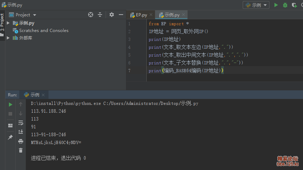Expand the 外部库 tree node
The width and height of the screenshot is (303, 170).
(8, 38)
